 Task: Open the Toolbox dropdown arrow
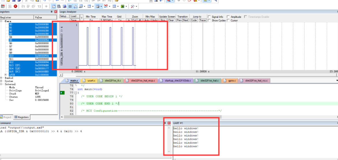136,6
